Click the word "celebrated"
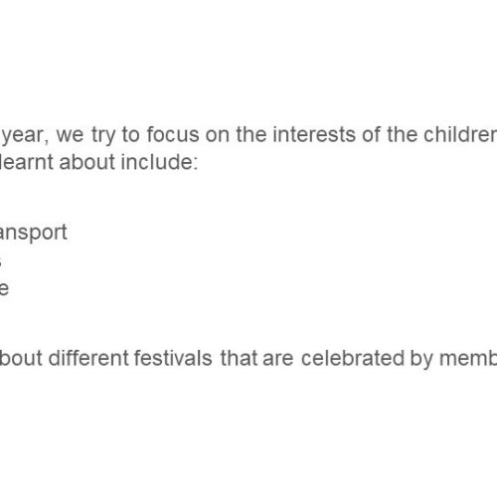This screenshot has height=497, width=497. 353,358
